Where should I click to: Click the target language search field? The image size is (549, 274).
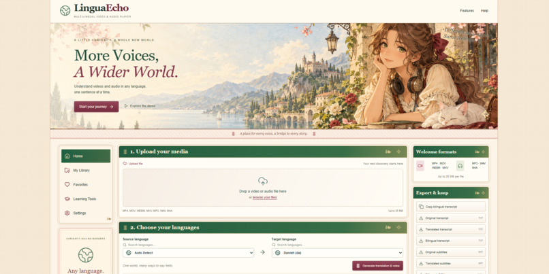(337, 245)
